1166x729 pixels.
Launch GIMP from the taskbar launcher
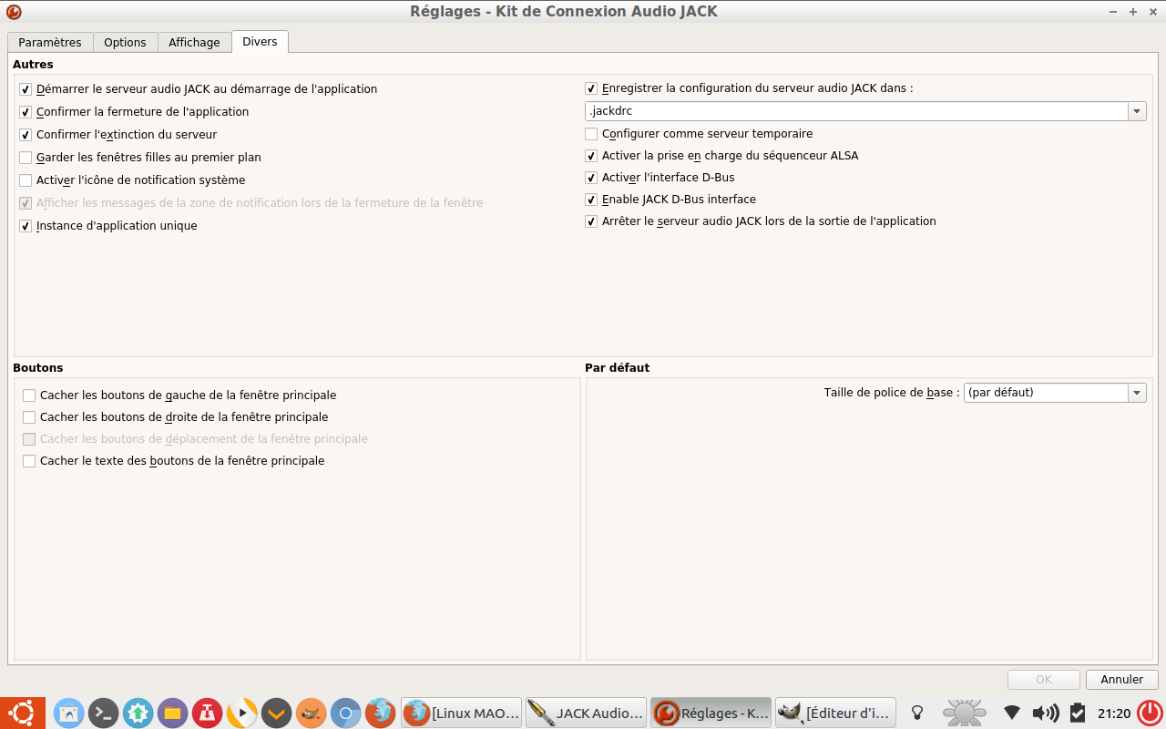[311, 713]
